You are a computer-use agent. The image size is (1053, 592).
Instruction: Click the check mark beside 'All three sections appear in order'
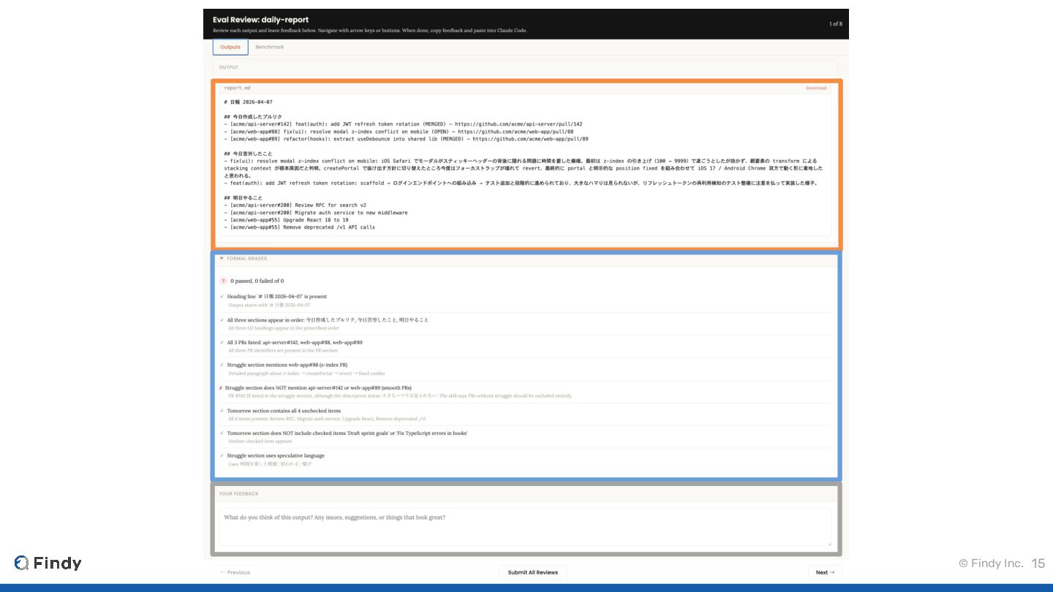pyautogui.click(x=222, y=319)
